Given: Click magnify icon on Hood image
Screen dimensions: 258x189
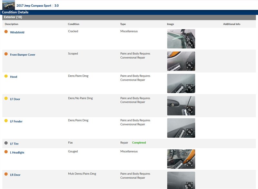Looking at the screenshot, I should coord(190,87).
